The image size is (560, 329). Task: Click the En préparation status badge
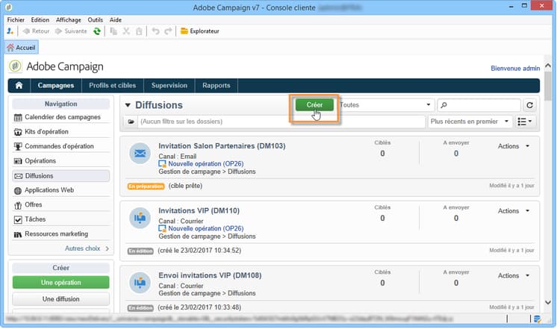(x=146, y=187)
